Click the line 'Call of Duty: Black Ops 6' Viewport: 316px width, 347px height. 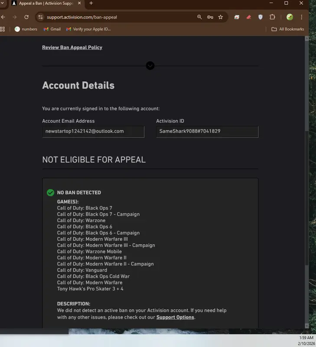[85, 226]
